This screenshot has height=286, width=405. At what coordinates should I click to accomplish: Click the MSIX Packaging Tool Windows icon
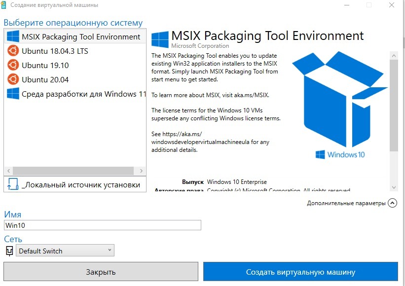pyautogui.click(x=13, y=36)
